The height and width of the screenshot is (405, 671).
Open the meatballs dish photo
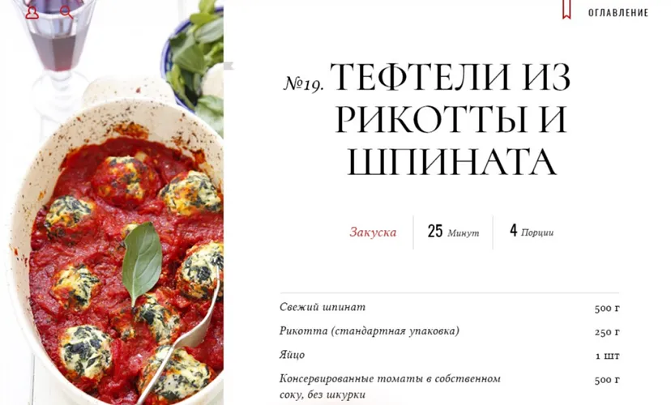(112, 202)
